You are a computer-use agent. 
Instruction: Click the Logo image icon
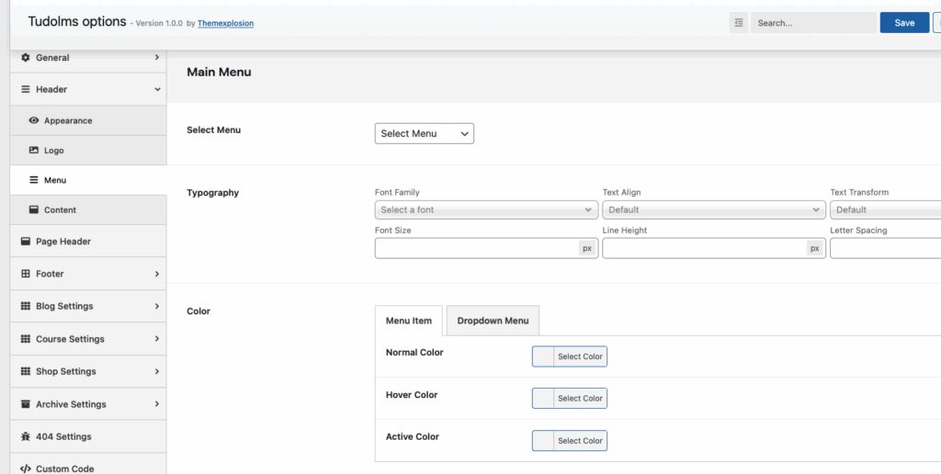(34, 151)
